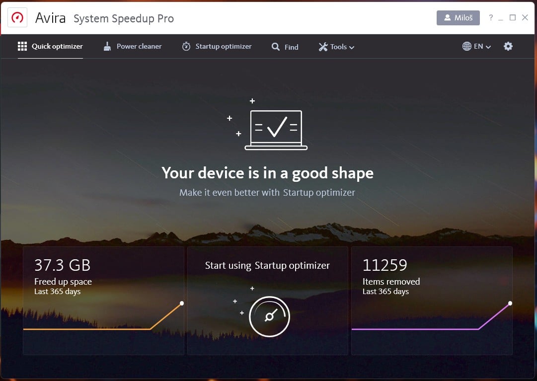537x381 pixels.
Task: Click the Tools wrench icon
Action: 323,47
